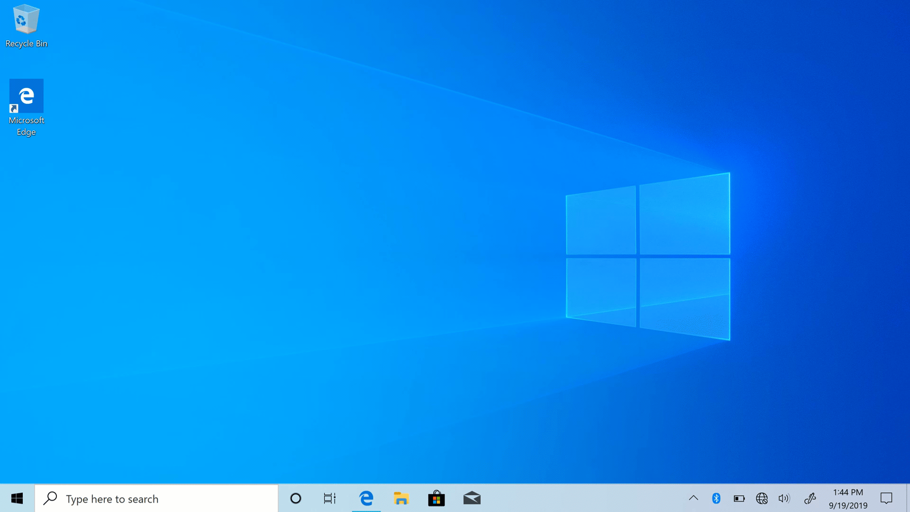Click the volume icon to adjust sound
Viewport: 910px width, 512px height.
pyautogui.click(x=785, y=498)
